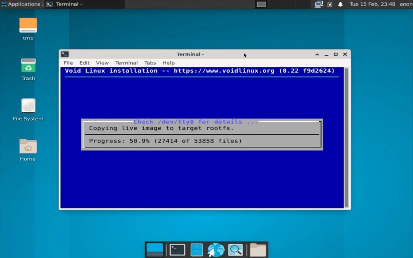Open the application finder magnifier icon
This screenshot has width=413, height=258.
(236, 249)
